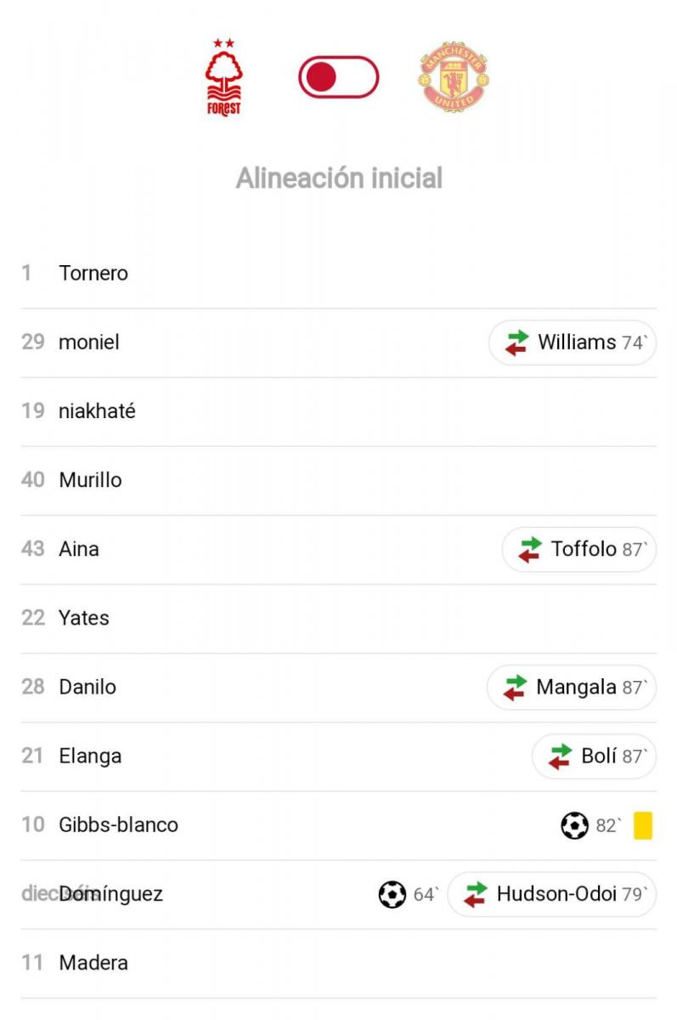Viewport: 677px width, 1020px height.
Task: Open player Yates number 22
Action: (x=83, y=618)
